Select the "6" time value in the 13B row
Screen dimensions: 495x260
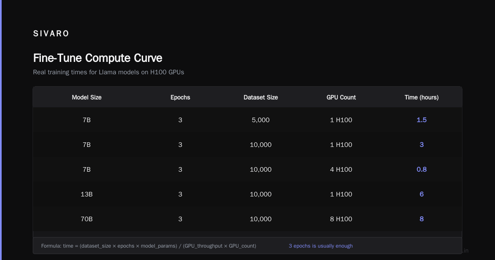coord(422,194)
